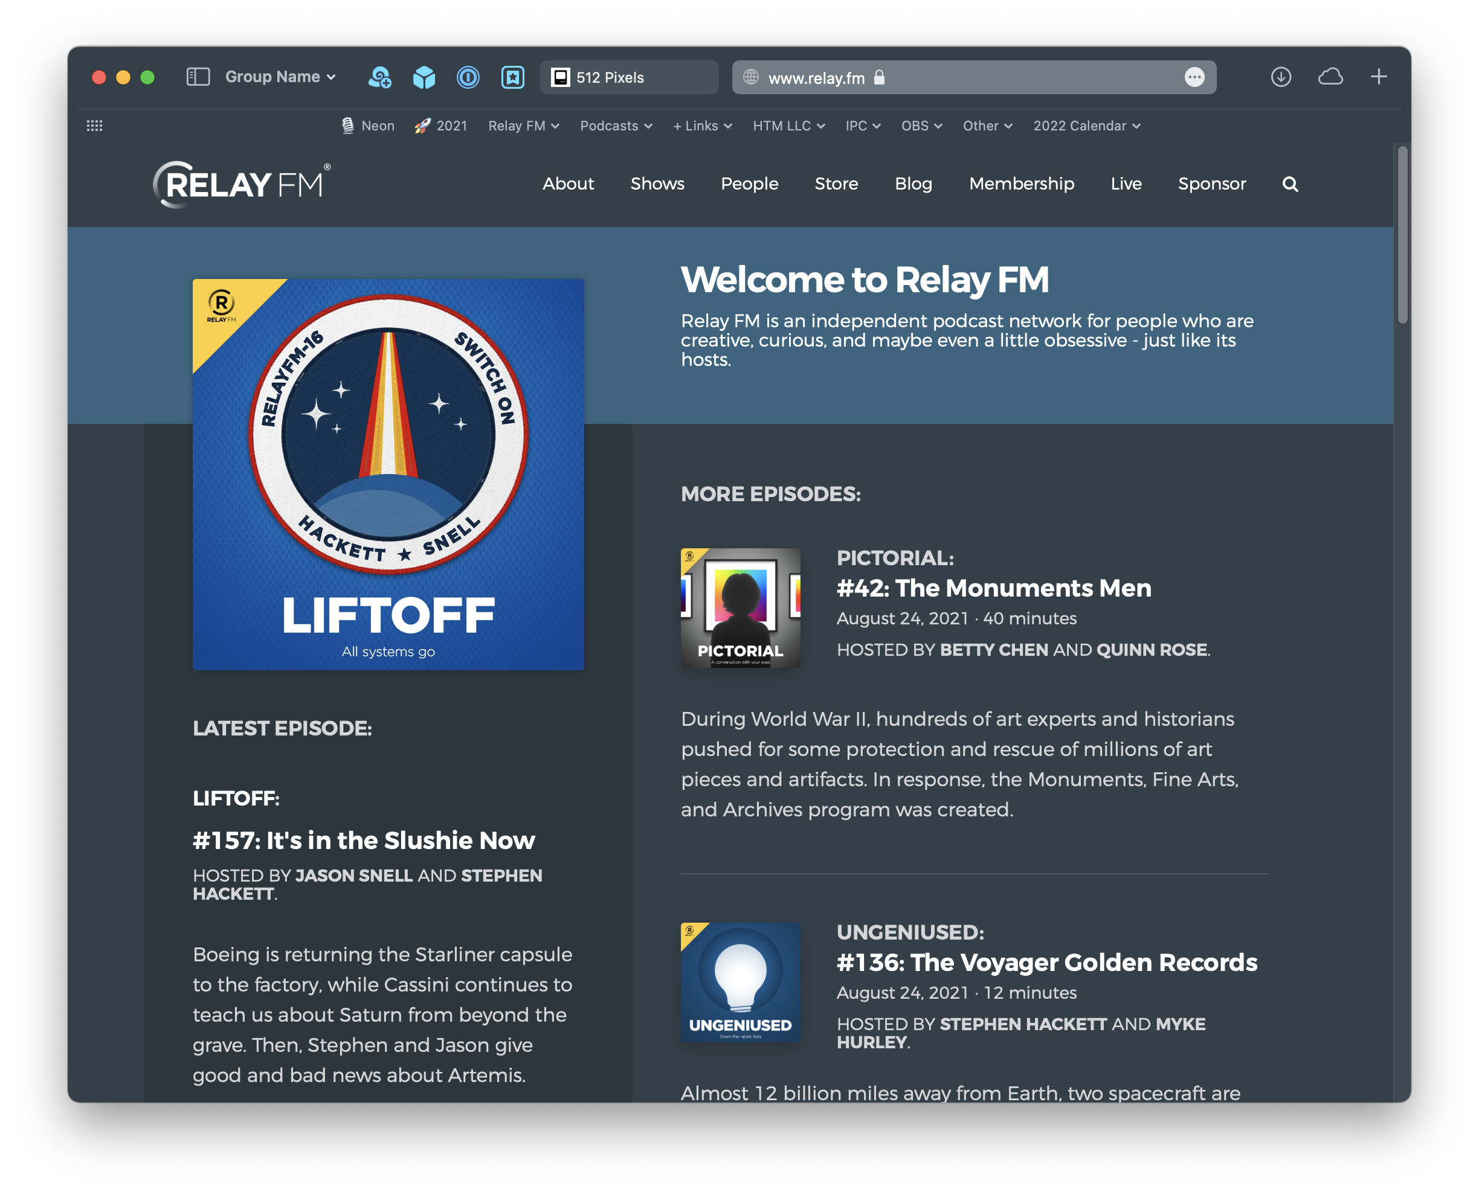Go to the Live page
The height and width of the screenshot is (1192, 1479).
[x=1126, y=184]
